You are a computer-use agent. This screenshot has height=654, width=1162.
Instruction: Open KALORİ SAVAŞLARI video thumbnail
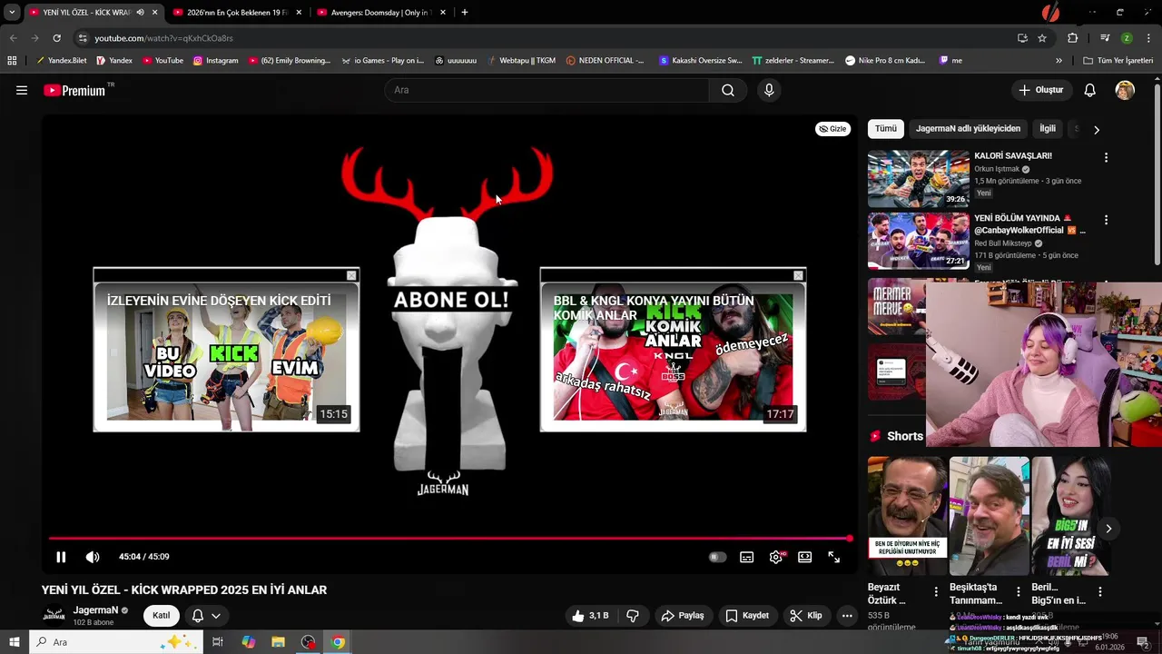point(919,179)
